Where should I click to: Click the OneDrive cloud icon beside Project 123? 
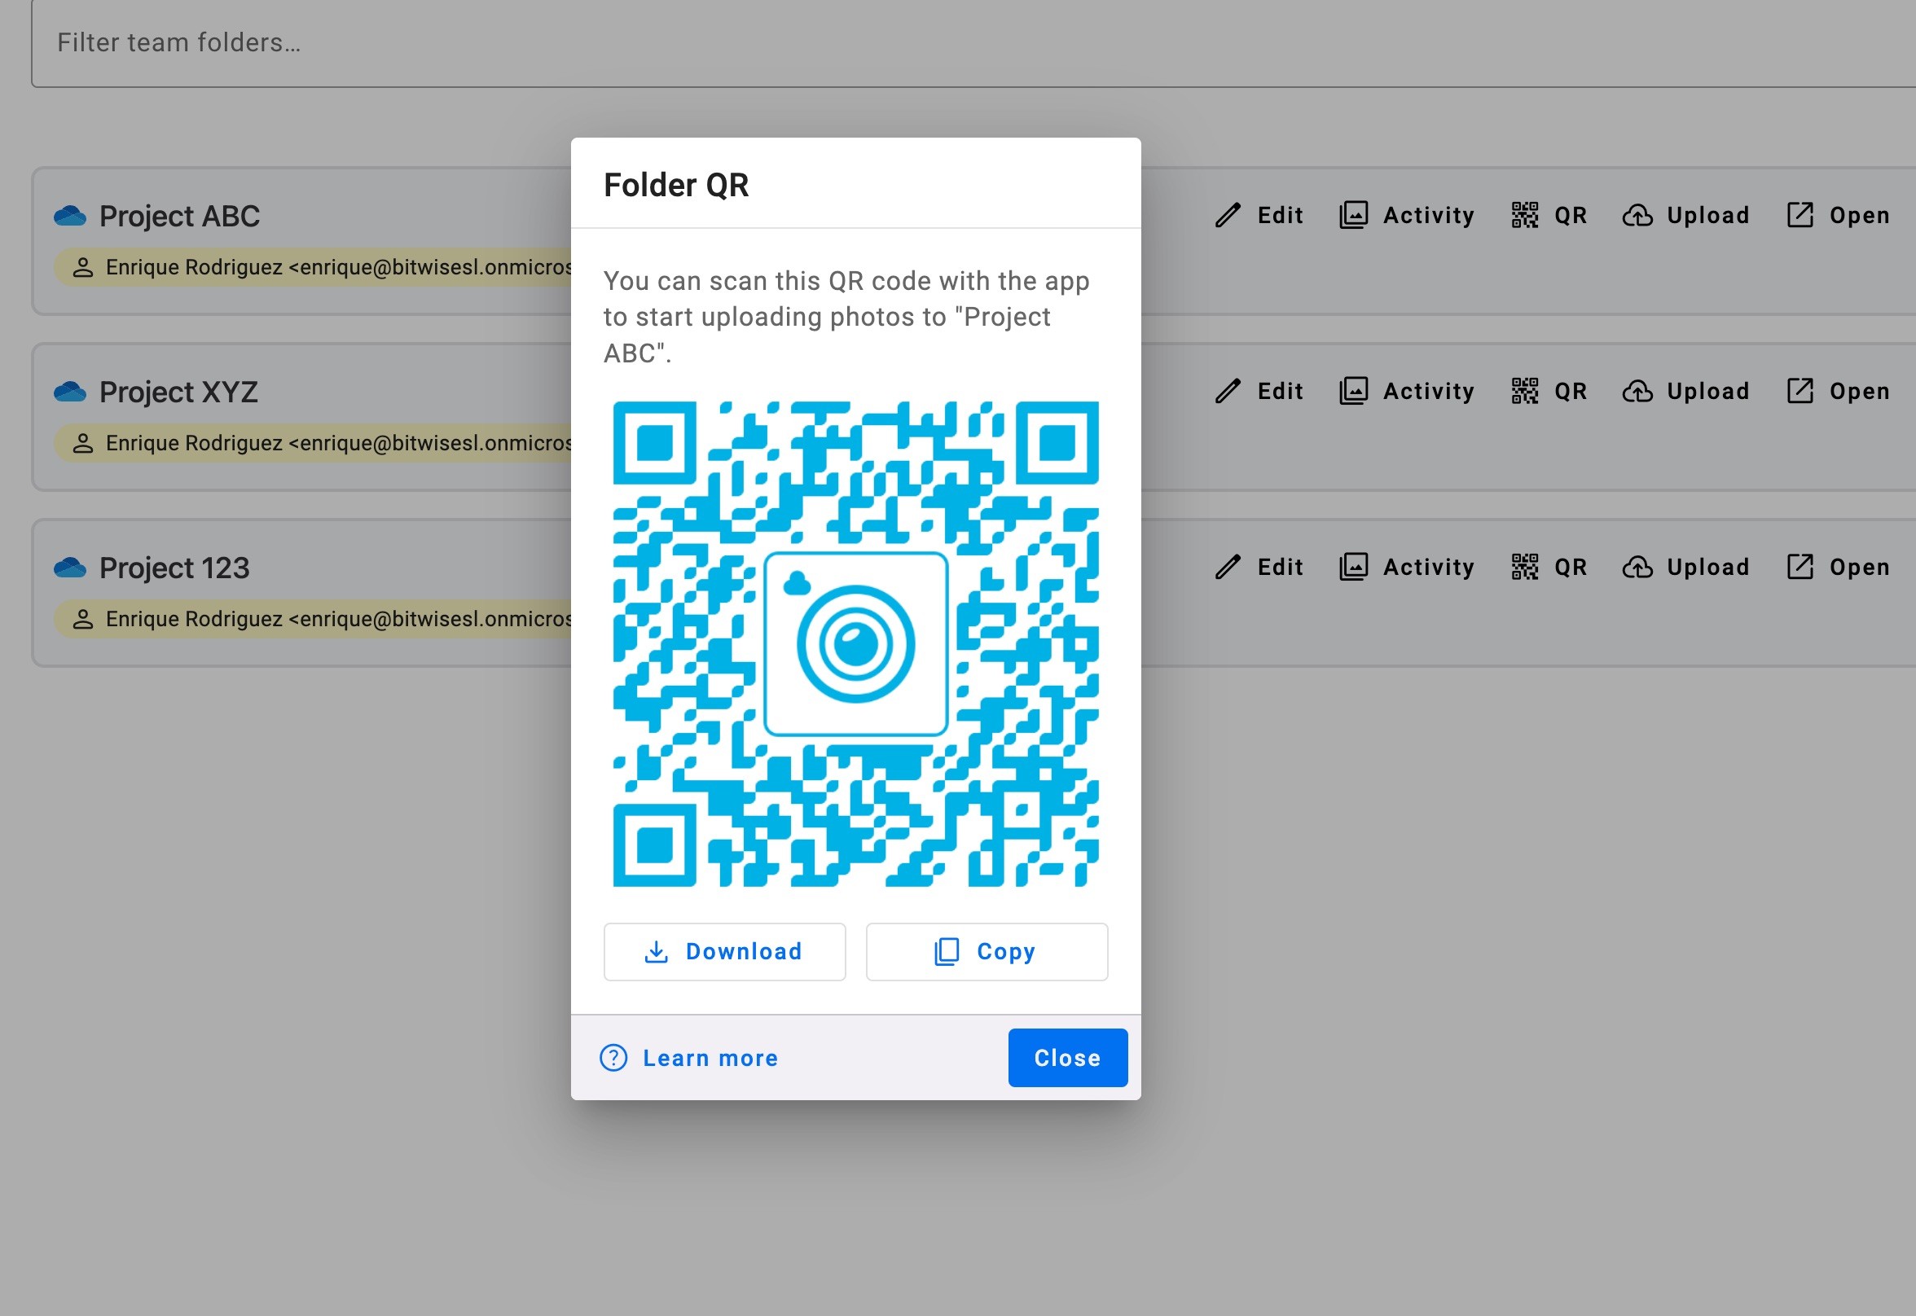[x=70, y=568]
